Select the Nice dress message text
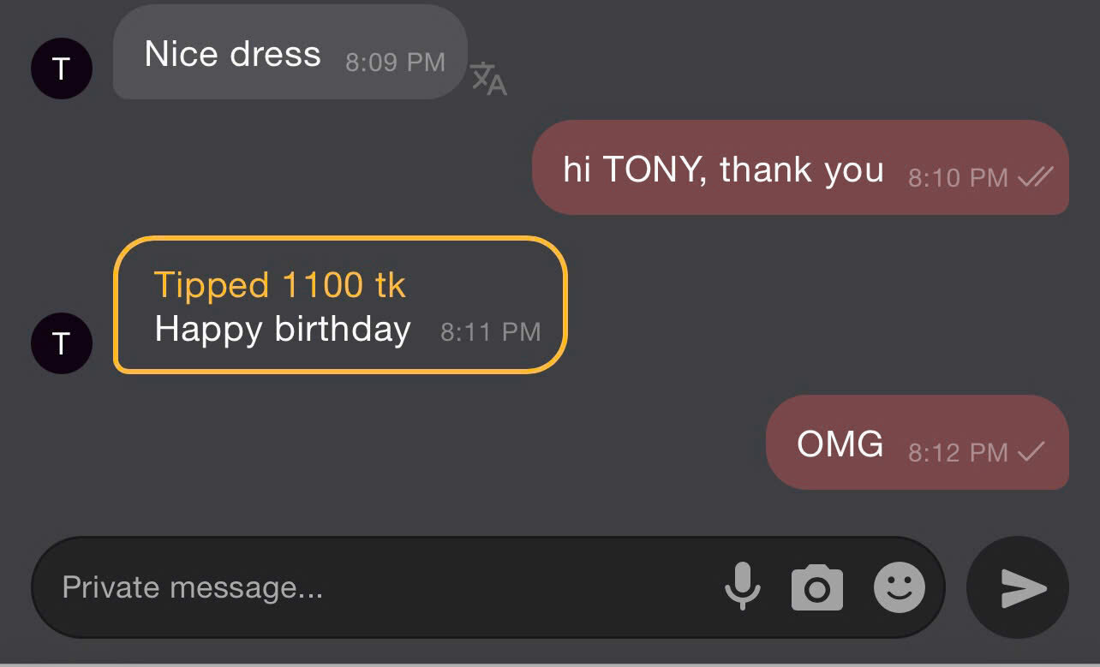This screenshot has width=1100, height=667. click(x=232, y=54)
